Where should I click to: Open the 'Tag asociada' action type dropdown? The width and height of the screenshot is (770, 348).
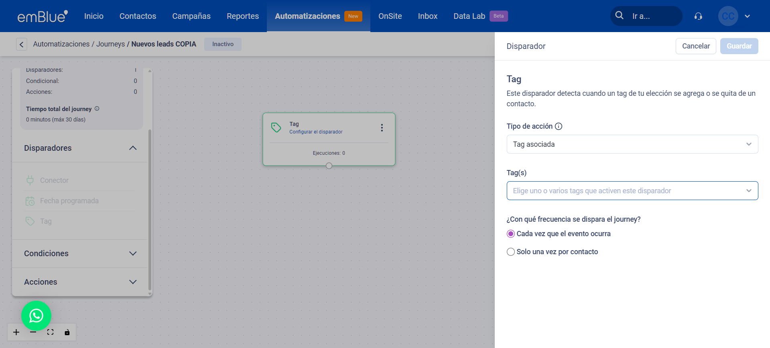point(632,144)
